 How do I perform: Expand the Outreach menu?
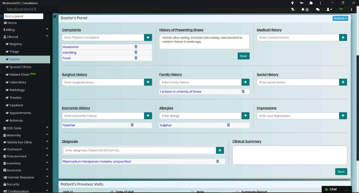(x=25, y=149)
